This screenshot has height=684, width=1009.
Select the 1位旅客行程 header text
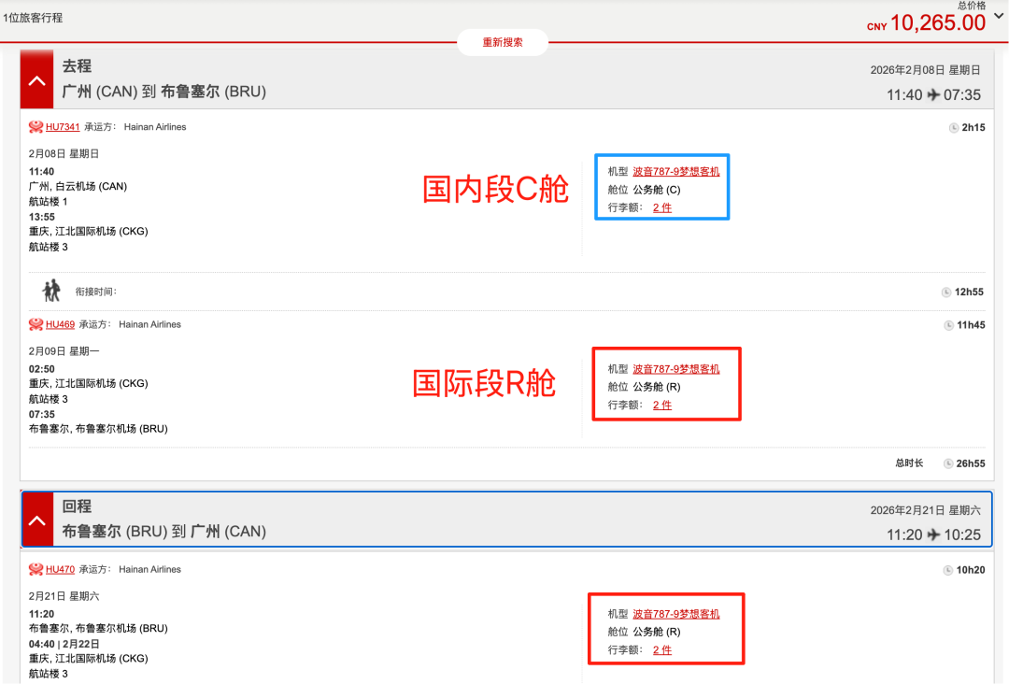33,18
